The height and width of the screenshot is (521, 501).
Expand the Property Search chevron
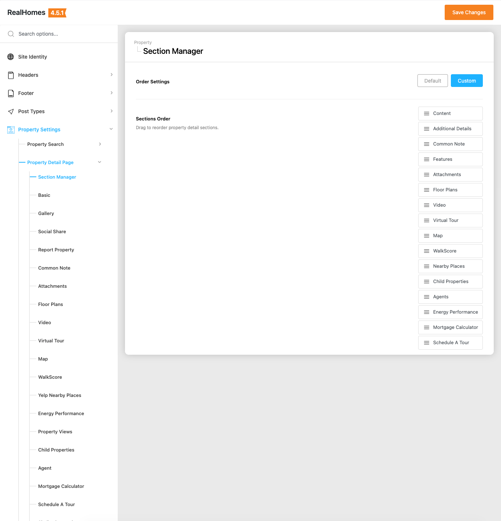tap(100, 144)
